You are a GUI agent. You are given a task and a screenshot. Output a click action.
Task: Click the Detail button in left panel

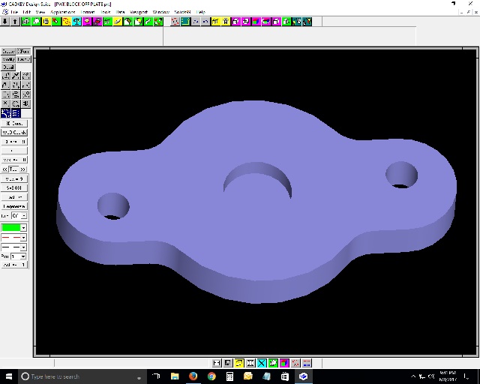(x=7, y=67)
